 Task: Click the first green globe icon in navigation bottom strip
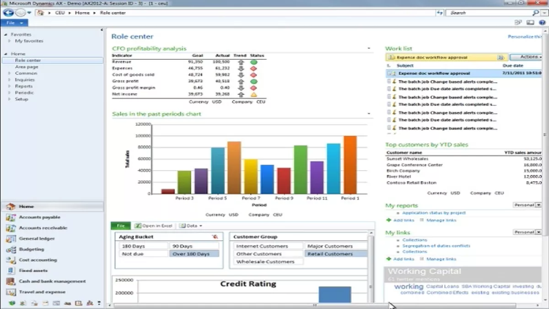tap(12, 303)
